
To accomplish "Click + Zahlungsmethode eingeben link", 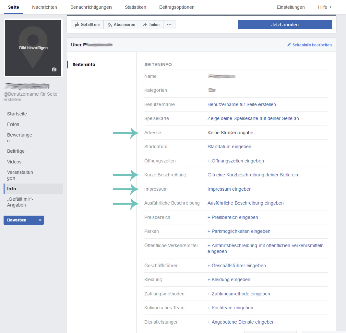I will pyautogui.click(x=239, y=294).
